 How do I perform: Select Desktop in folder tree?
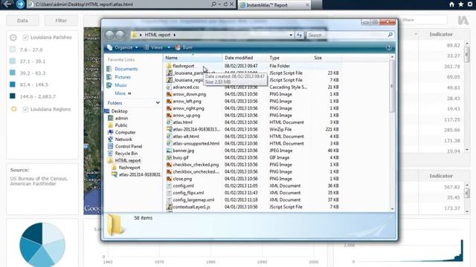(x=119, y=111)
